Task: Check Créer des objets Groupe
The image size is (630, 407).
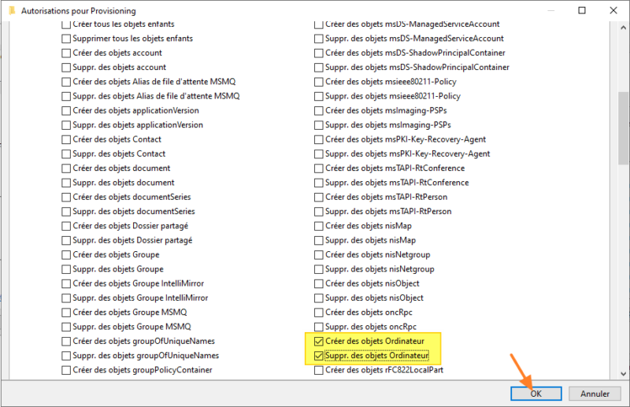Action: 66,255
